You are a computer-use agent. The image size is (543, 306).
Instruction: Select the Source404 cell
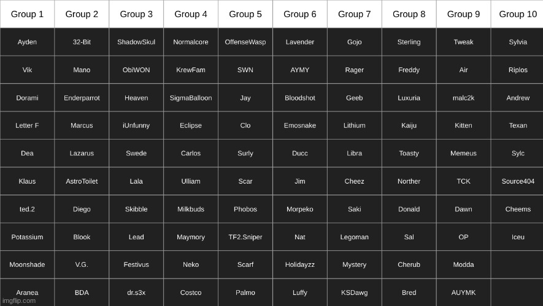tap(517, 181)
